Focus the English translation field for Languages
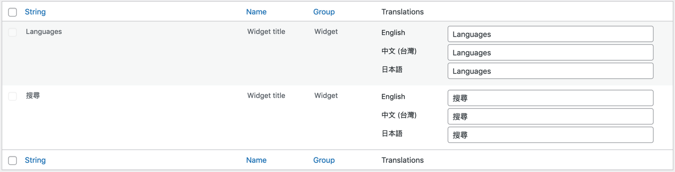This screenshot has width=675, height=172. [x=550, y=34]
